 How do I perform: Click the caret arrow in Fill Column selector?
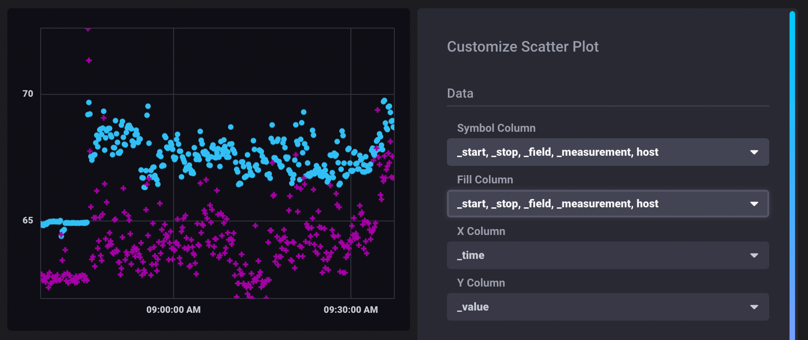[x=754, y=204]
